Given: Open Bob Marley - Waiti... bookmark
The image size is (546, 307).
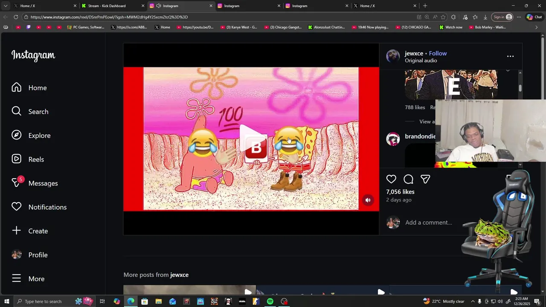Looking at the screenshot, I should pyautogui.click(x=487, y=27).
